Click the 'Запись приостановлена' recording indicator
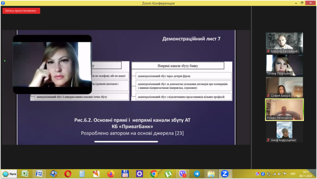Screen dimensions: 317x179 [x=21, y=11]
